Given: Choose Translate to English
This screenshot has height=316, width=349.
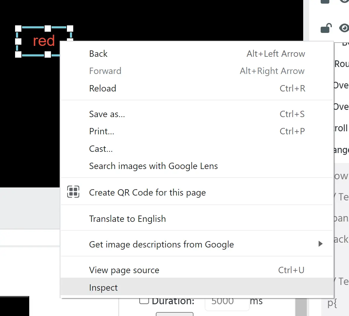Looking at the screenshot, I should tap(127, 219).
